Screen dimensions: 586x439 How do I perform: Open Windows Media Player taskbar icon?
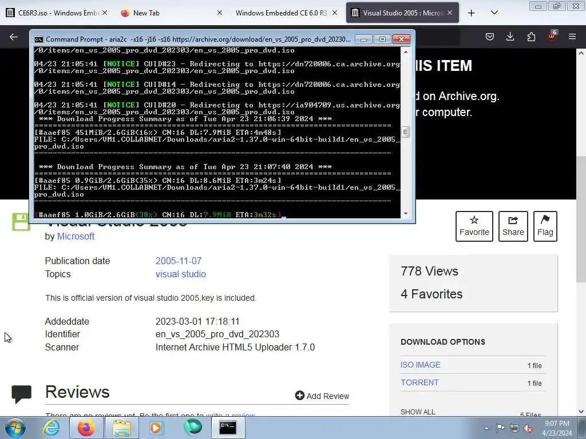[x=157, y=428]
